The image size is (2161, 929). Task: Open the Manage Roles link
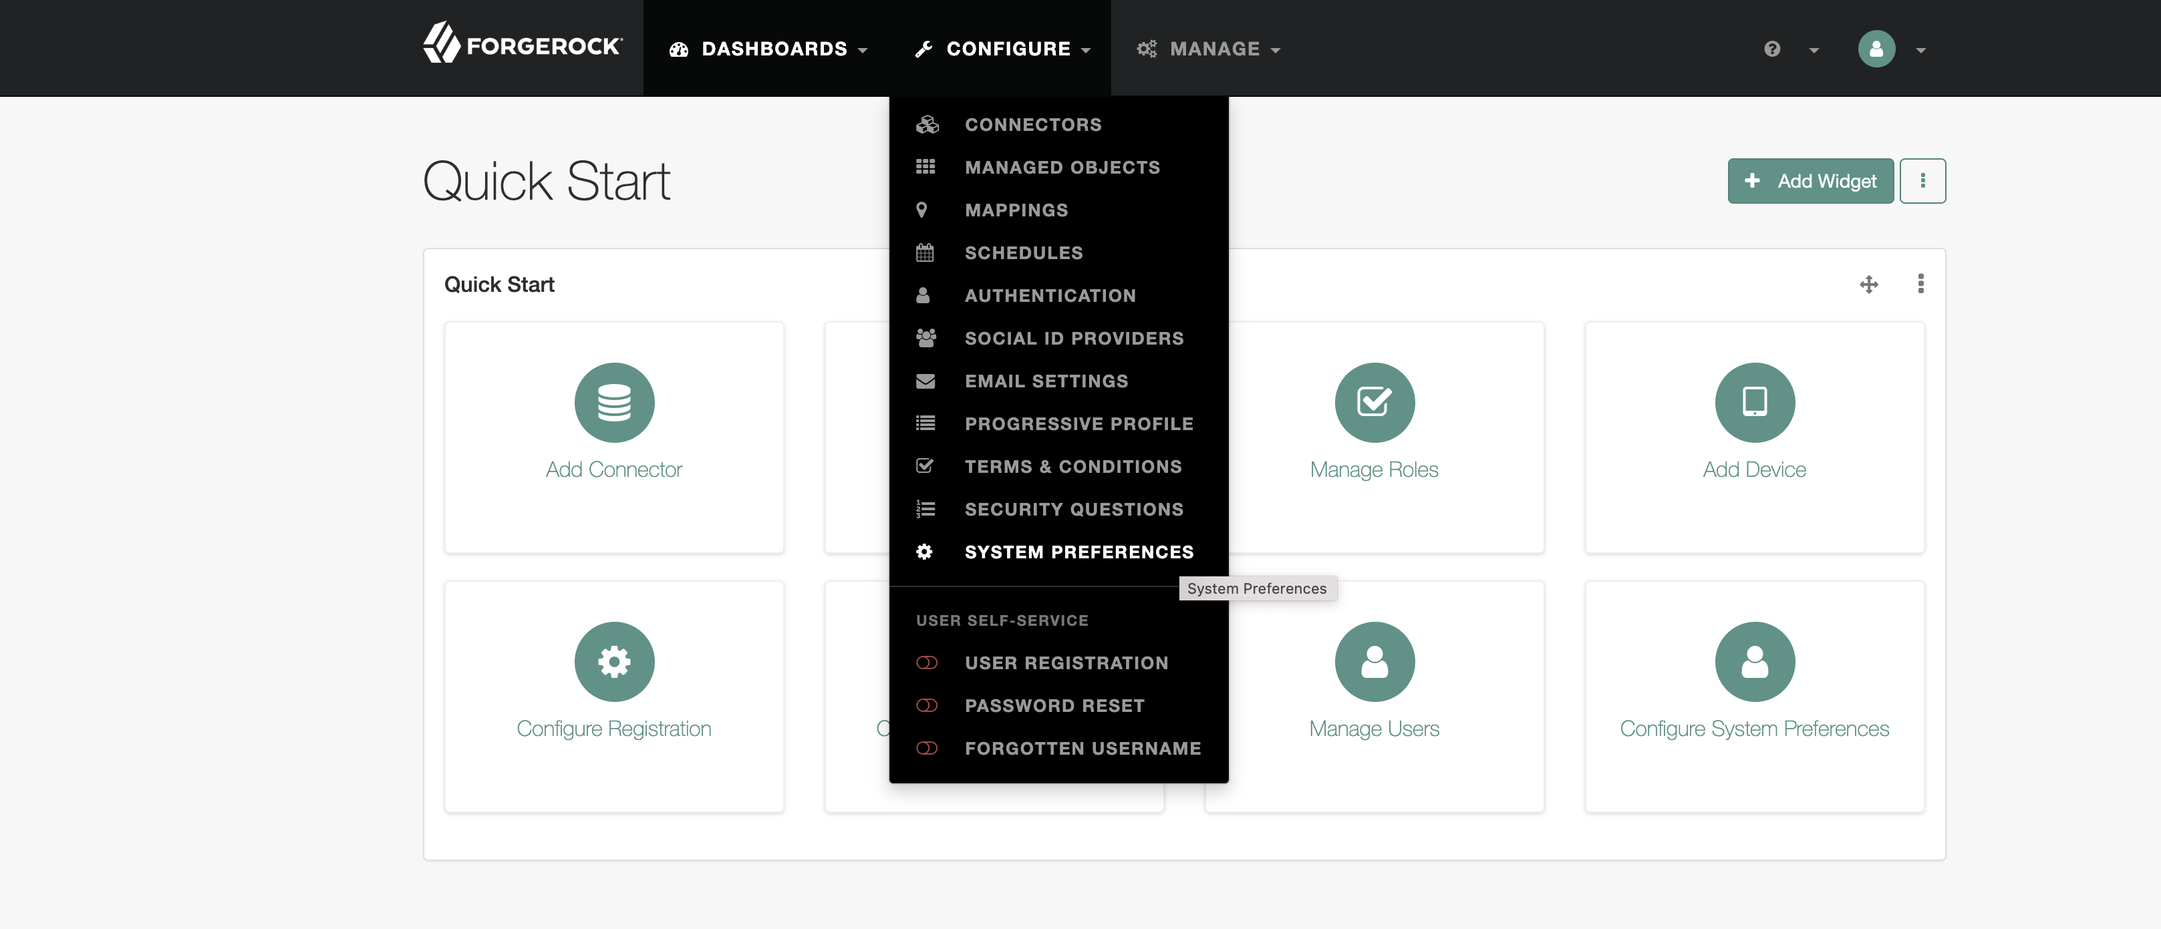(1373, 470)
